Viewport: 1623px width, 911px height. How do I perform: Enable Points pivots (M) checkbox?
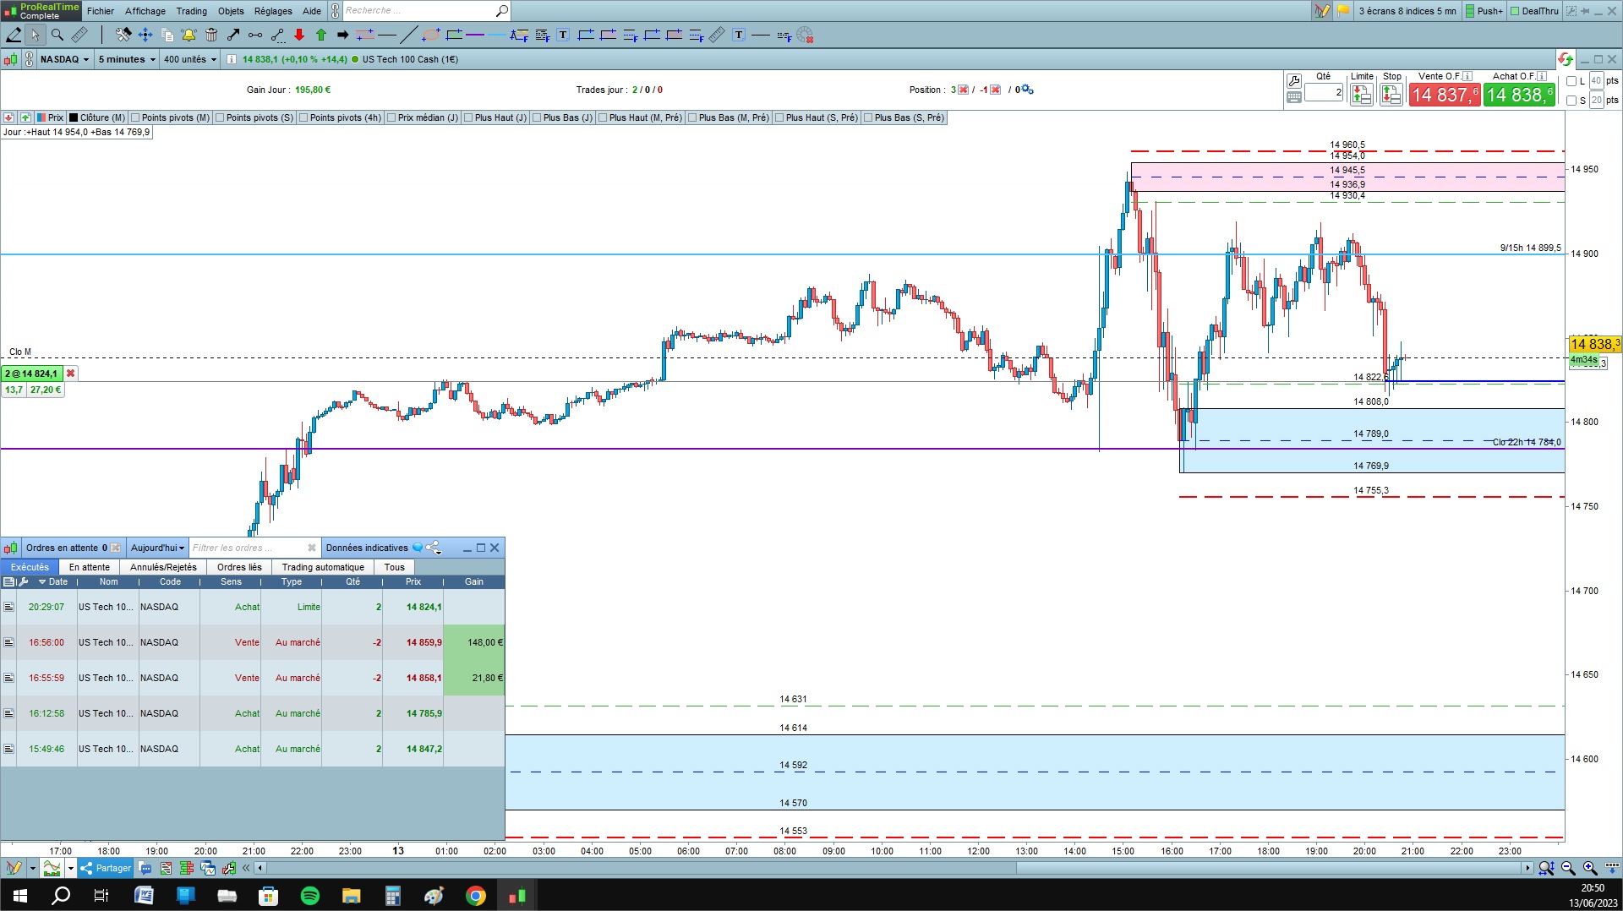135,117
